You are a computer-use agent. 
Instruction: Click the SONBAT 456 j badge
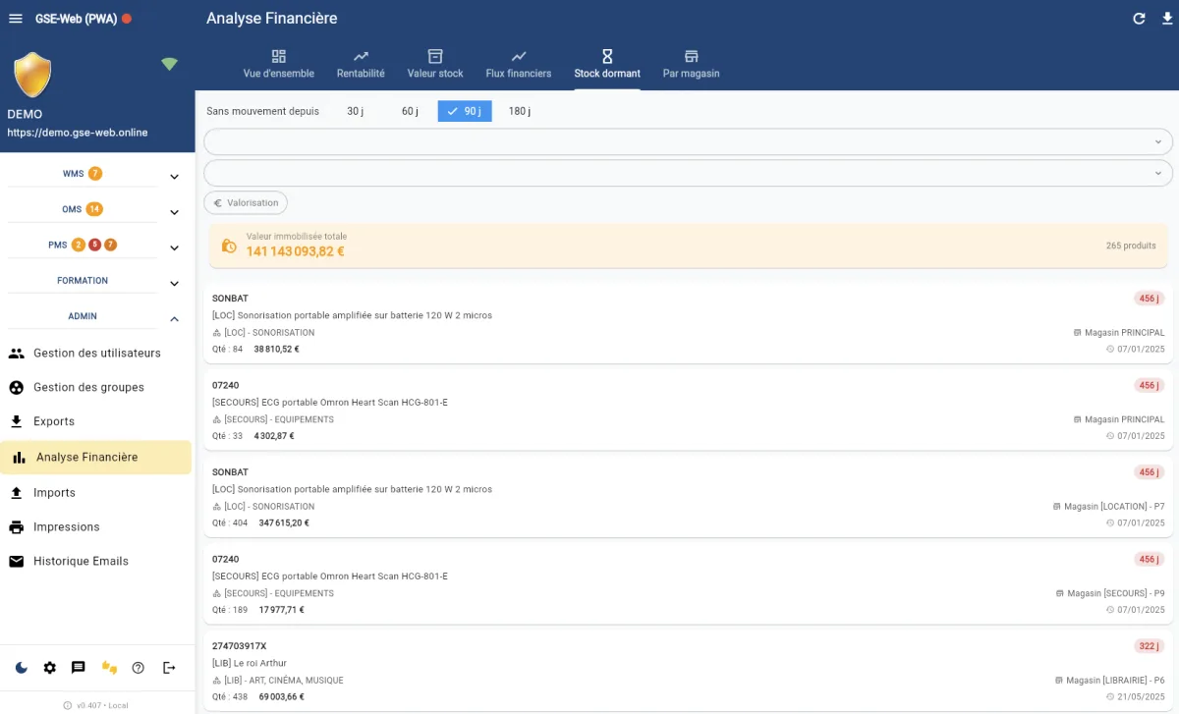(x=1148, y=298)
